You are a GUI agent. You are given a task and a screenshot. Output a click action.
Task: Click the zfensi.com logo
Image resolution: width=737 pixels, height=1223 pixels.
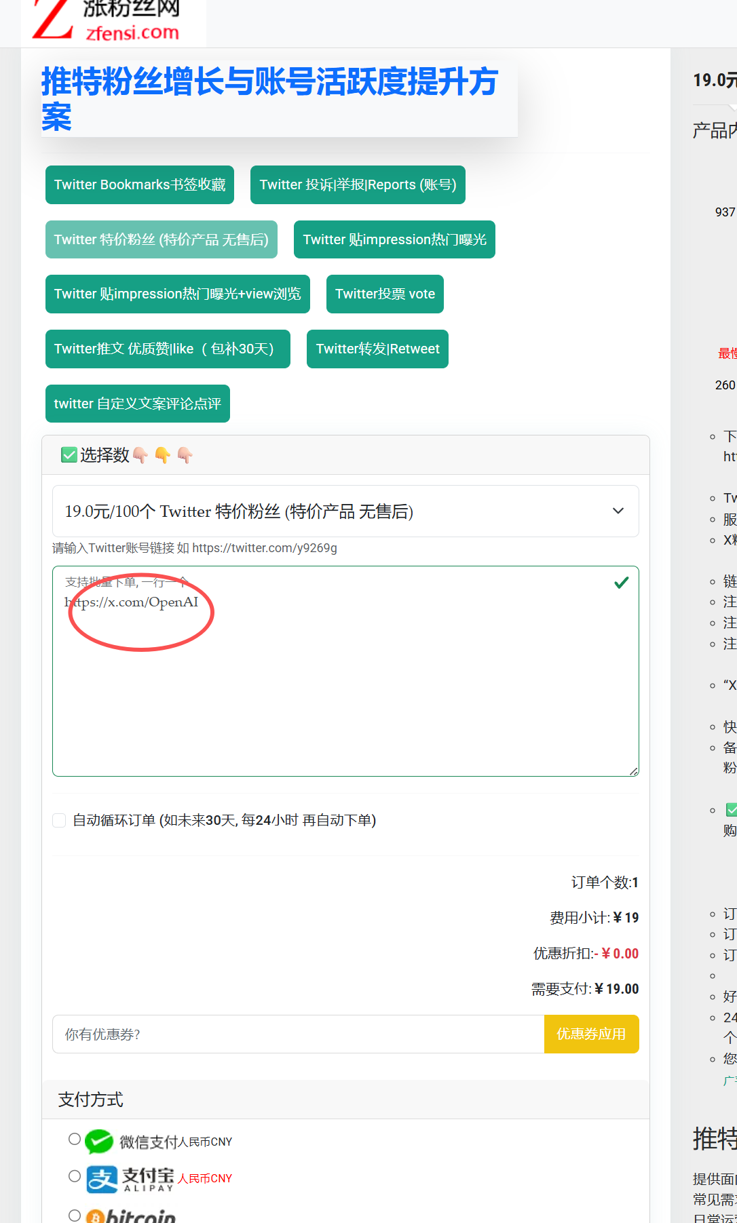113,22
